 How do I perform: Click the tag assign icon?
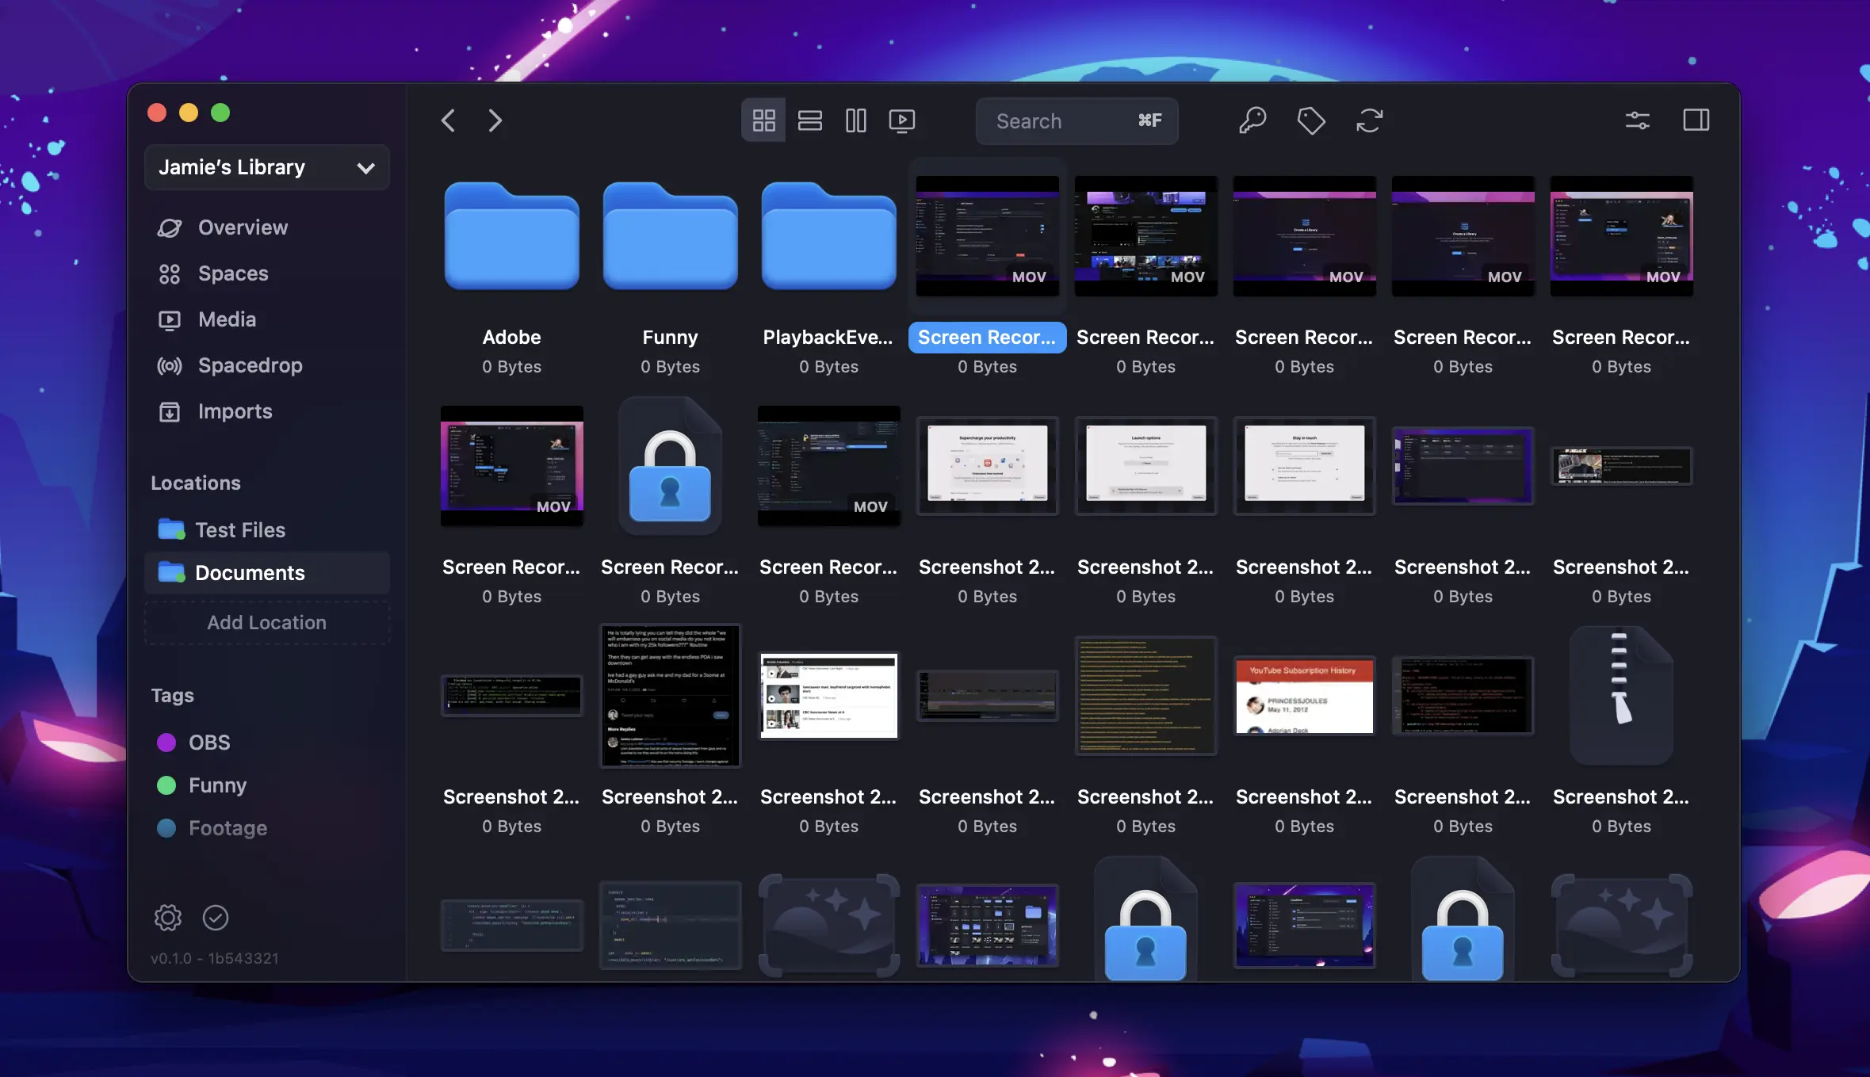click(x=1310, y=120)
